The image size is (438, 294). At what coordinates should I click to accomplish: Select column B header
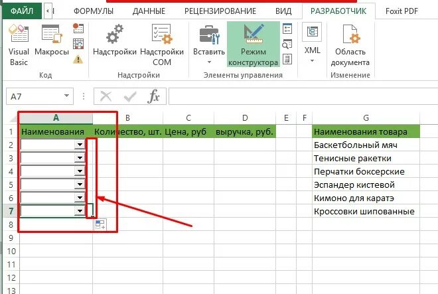coord(127,118)
